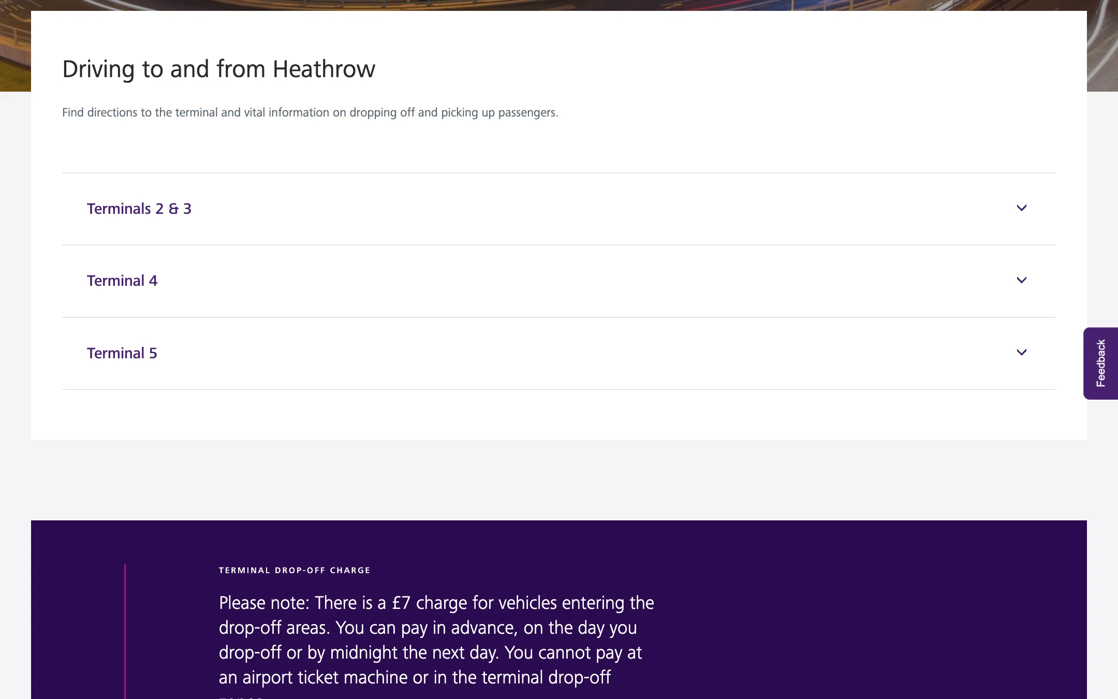Expand the Terminal 5 chevron arrow

[1021, 353]
